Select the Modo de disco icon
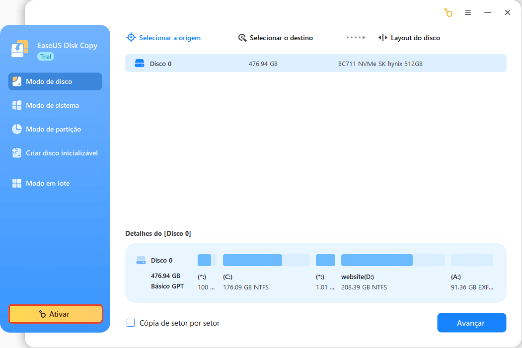Viewport: 522px width, 348px height. click(x=17, y=81)
